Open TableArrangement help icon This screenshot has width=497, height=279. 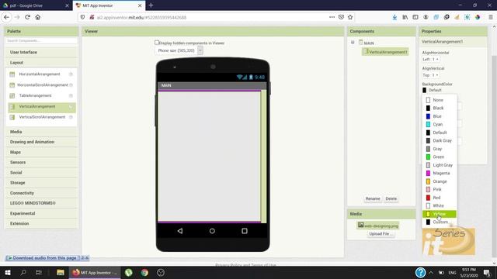(71, 95)
